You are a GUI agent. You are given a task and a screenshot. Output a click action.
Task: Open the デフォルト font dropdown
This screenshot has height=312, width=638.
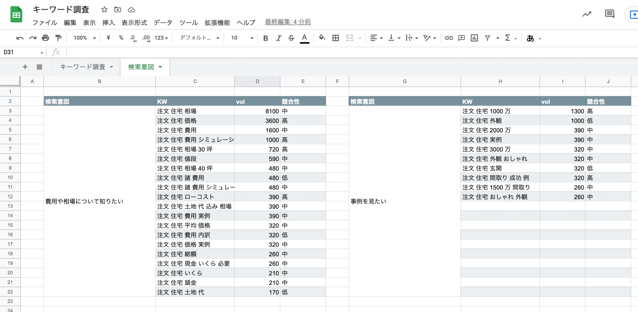200,38
